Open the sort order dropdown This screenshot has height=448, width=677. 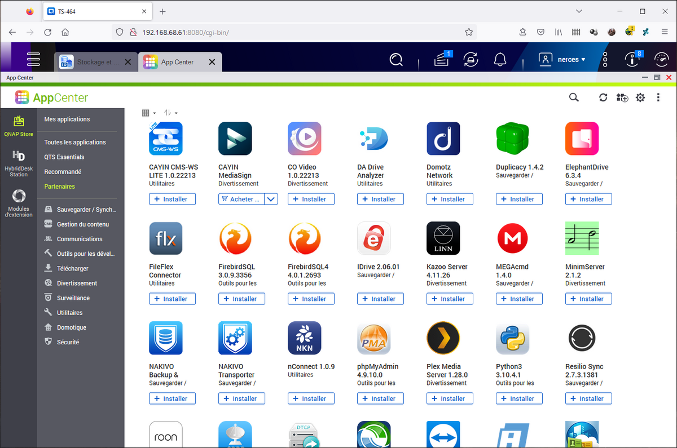point(170,113)
